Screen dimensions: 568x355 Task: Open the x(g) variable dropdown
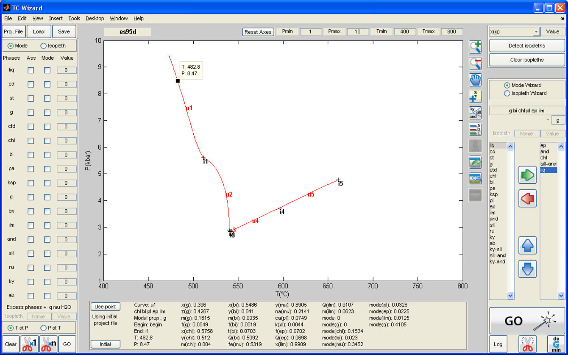point(536,32)
